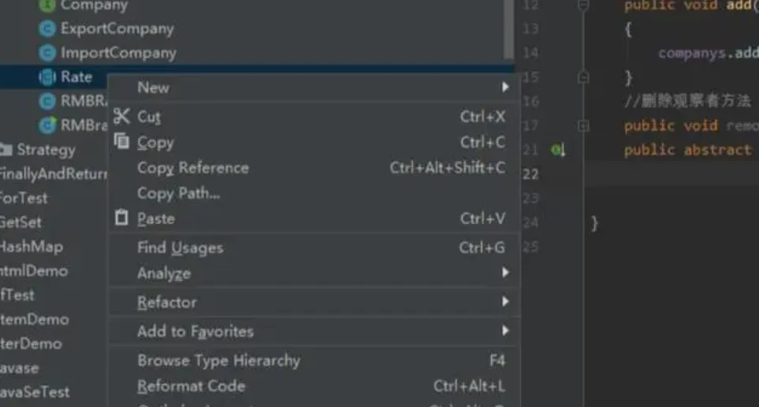Click the ImportCompany class icon
This screenshot has width=759, height=407.
pyautogui.click(x=47, y=54)
